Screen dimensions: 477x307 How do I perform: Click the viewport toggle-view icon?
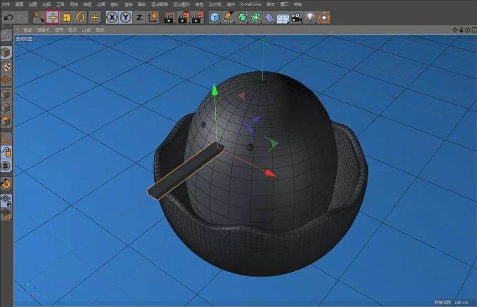pyautogui.click(x=474, y=30)
